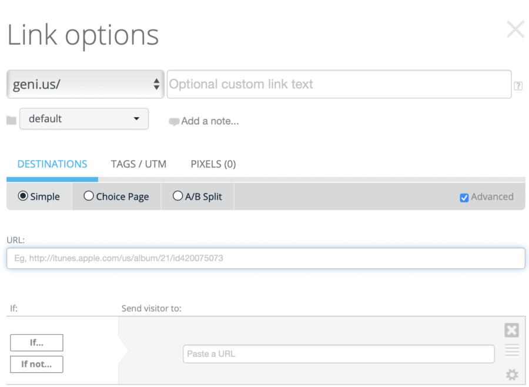Screen dimensions: 529x387
Task: Select the Simple destination radio button
Action: pos(24,196)
